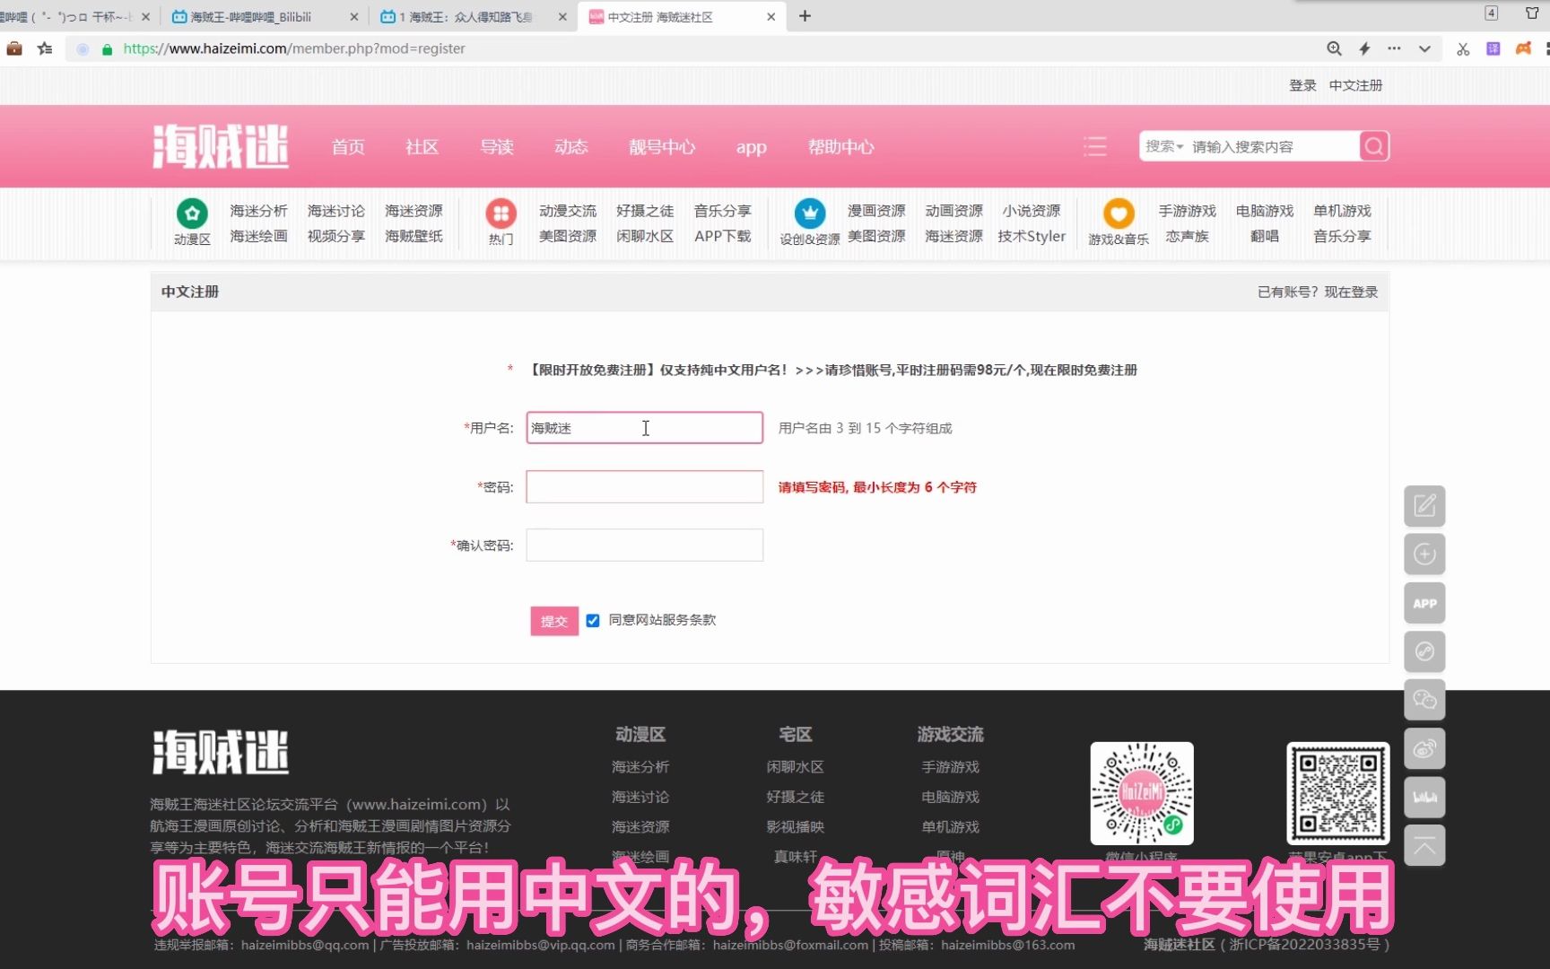Click the browser zoom magnifier icon
This screenshot has width=1550, height=969.
coord(1334,48)
